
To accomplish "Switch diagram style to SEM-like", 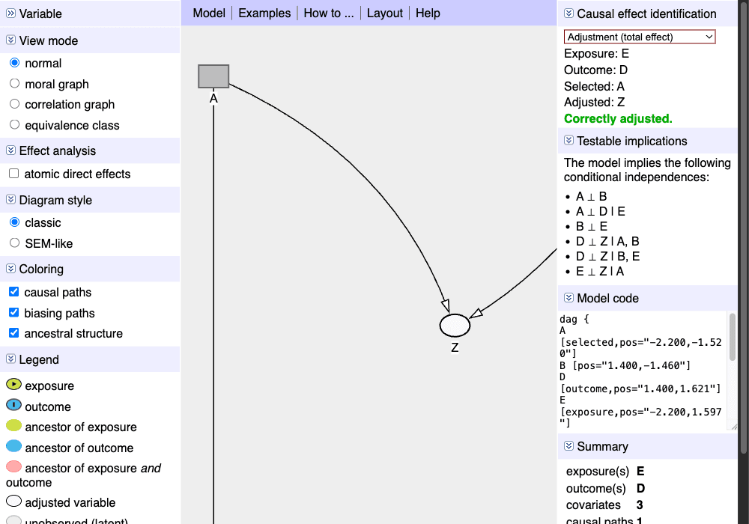I will [x=14, y=243].
